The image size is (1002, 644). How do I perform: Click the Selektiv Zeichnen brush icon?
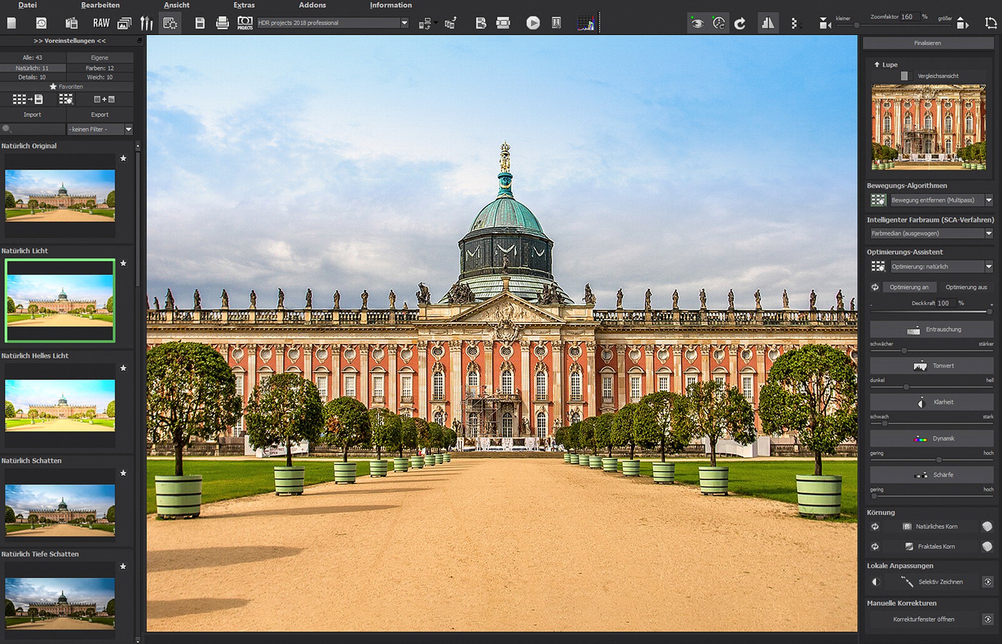[x=907, y=581]
